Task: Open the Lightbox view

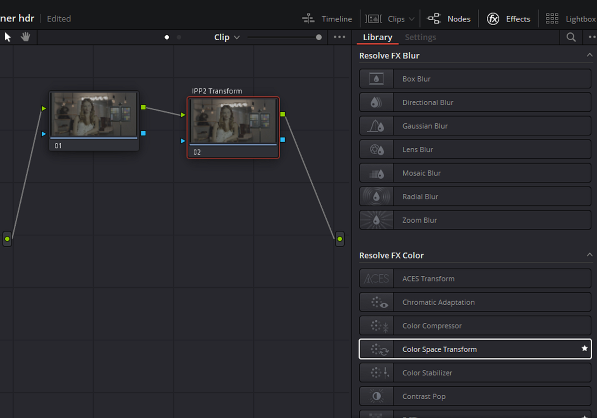Action: click(571, 19)
